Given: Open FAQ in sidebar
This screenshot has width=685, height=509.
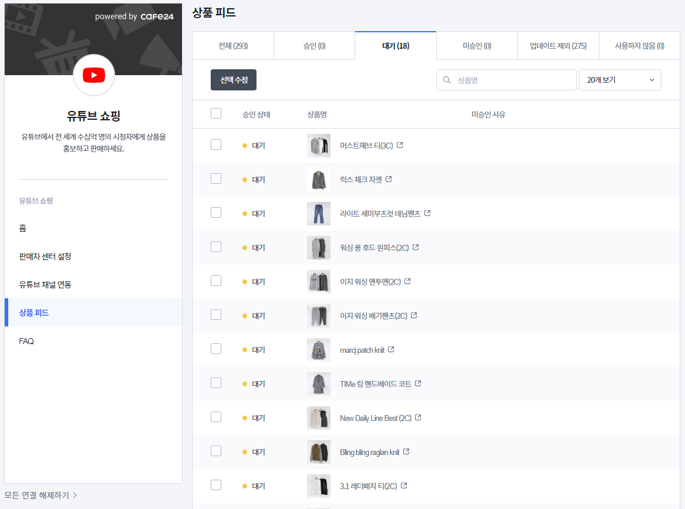Looking at the screenshot, I should coord(93,341).
